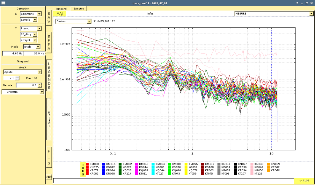This screenshot has height=185, width=315.
Task: Open the FITS vertical side tab
Action: [x=49, y=157]
